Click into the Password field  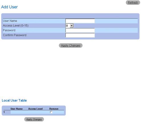[x=80, y=30]
